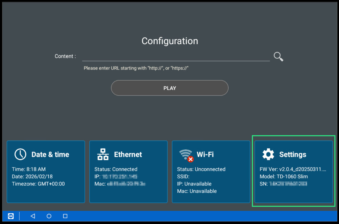The width and height of the screenshot is (339, 224).
Task: Click the Model: TD-1060 Slim line
Action: (284, 177)
